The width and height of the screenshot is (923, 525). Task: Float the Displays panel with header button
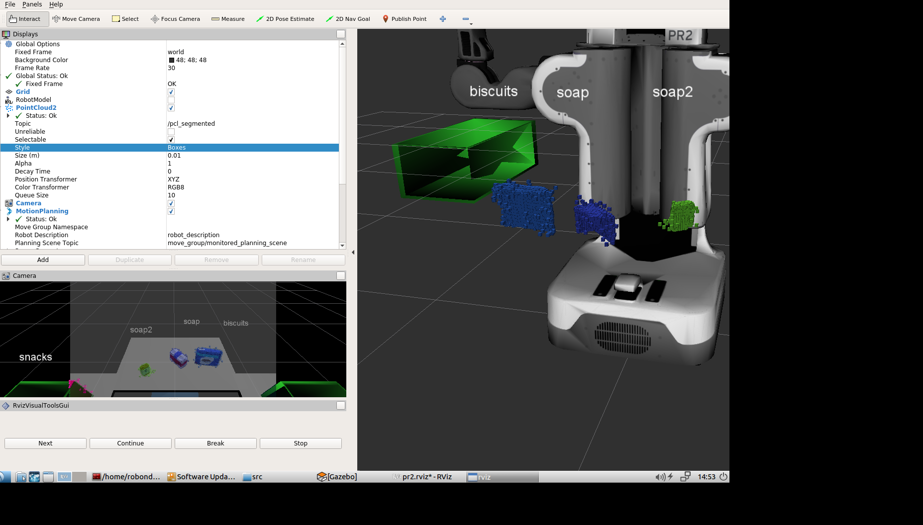pos(341,34)
